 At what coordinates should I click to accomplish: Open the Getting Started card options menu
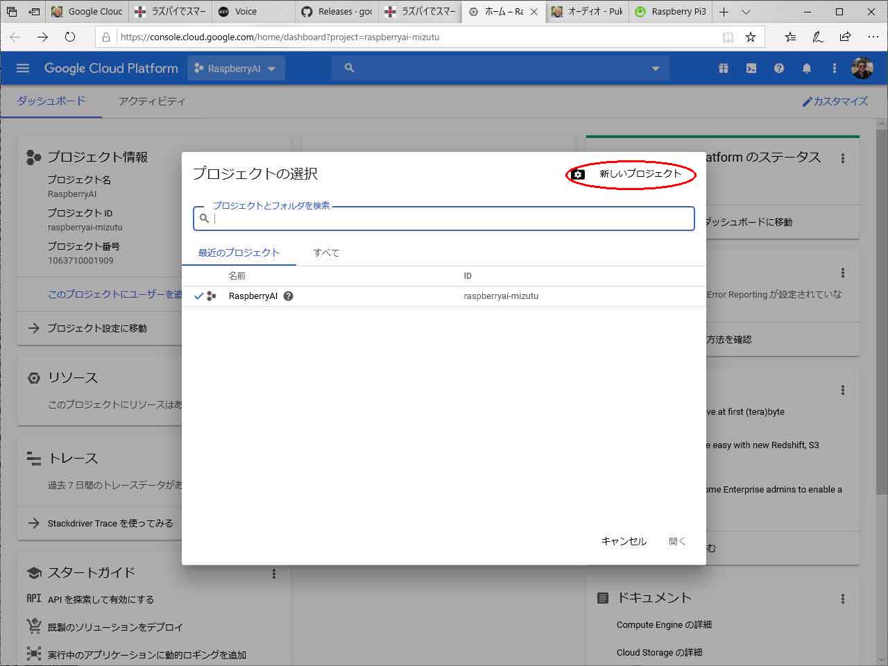pyautogui.click(x=274, y=574)
